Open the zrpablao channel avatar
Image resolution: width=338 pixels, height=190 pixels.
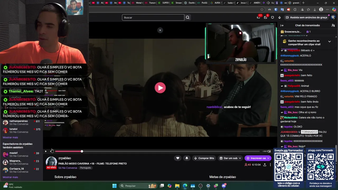(x=51, y=162)
